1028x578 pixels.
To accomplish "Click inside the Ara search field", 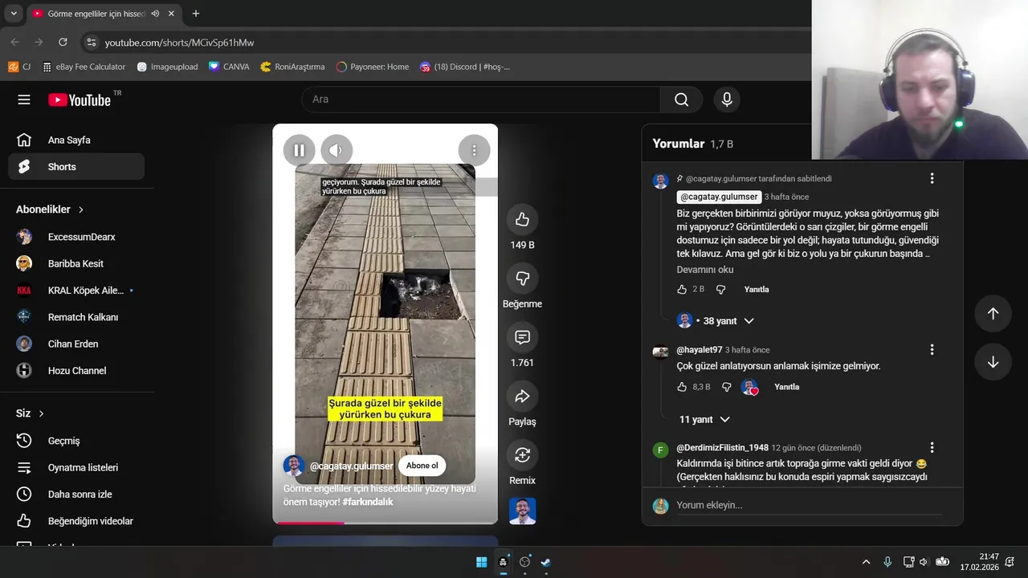I will [482, 100].
